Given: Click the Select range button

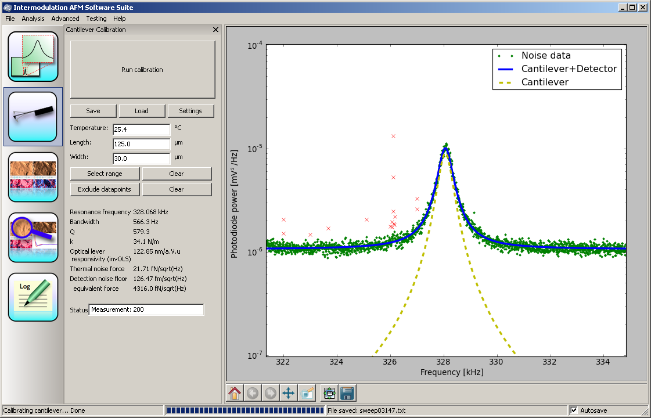Looking at the screenshot, I should pyautogui.click(x=105, y=174).
